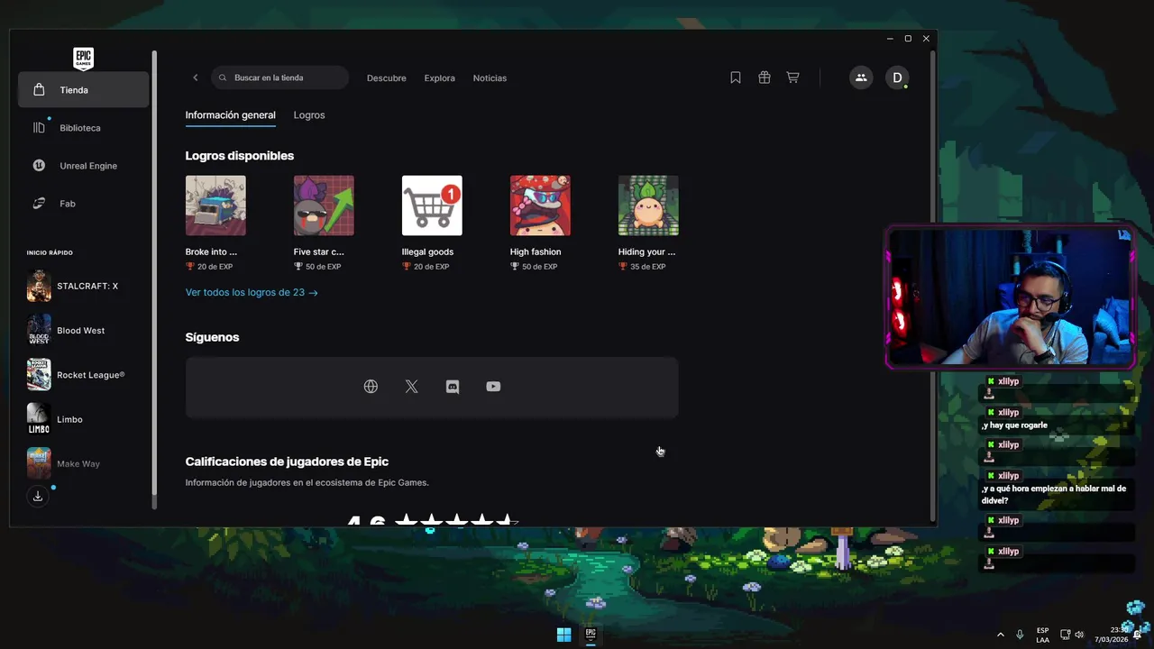Go back with the back arrow
The image size is (1154, 649).
196,78
